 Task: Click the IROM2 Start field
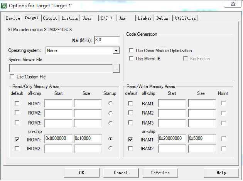click(58, 149)
